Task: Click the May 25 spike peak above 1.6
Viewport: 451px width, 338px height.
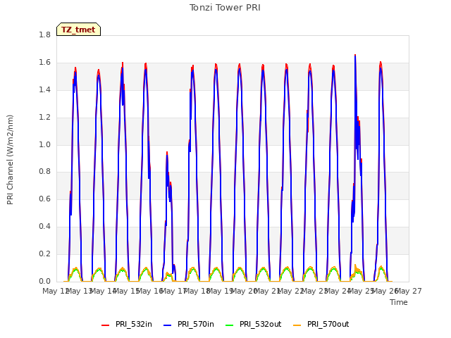Action: click(x=355, y=55)
